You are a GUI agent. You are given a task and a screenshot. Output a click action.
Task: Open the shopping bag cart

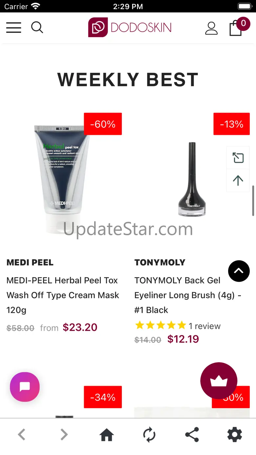239,27
